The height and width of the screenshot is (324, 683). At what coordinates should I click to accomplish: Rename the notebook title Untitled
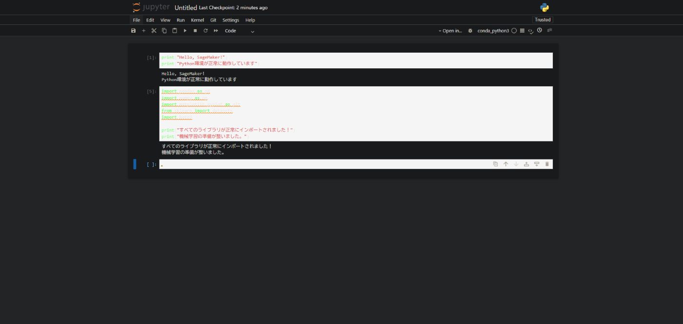[186, 8]
